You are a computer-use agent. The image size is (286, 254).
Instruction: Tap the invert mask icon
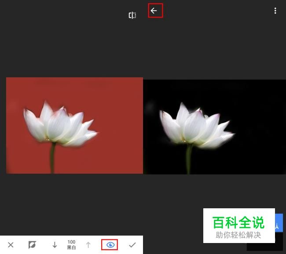click(32, 245)
